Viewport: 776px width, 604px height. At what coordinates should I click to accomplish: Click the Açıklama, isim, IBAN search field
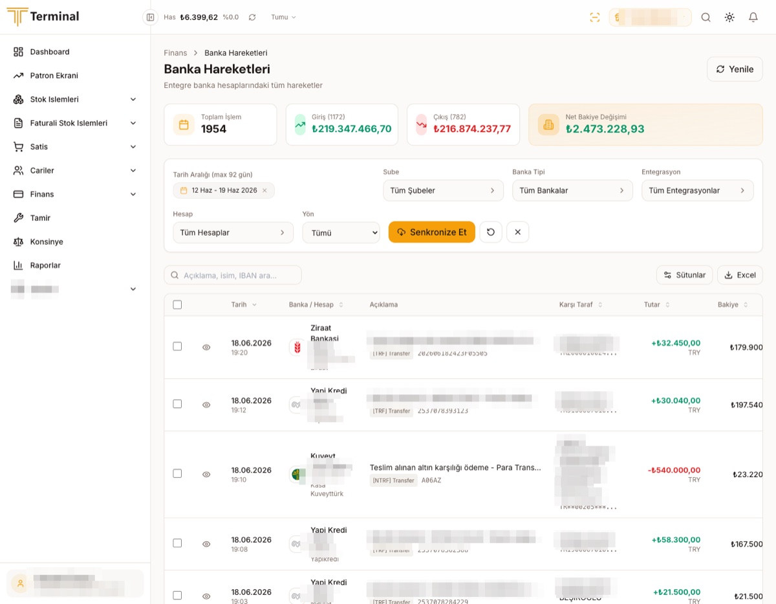[x=233, y=275]
